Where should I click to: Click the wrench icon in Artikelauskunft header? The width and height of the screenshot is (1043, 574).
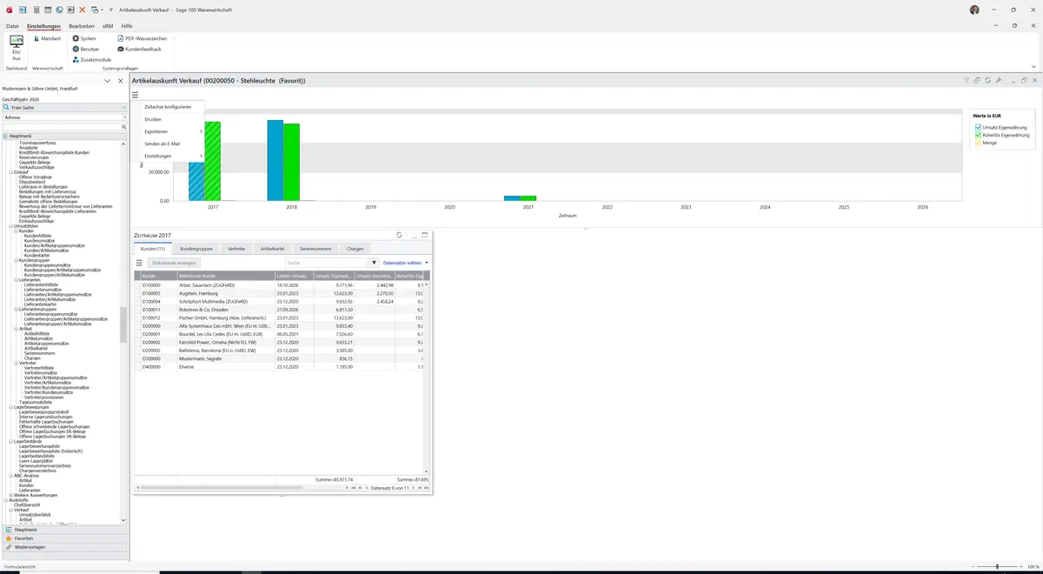tap(999, 80)
